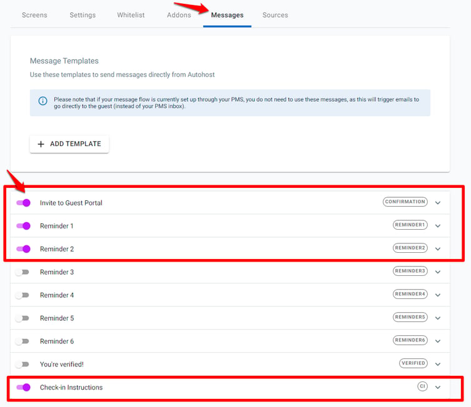
Task: Expand the You're verified! template chevron
Action: point(438,365)
